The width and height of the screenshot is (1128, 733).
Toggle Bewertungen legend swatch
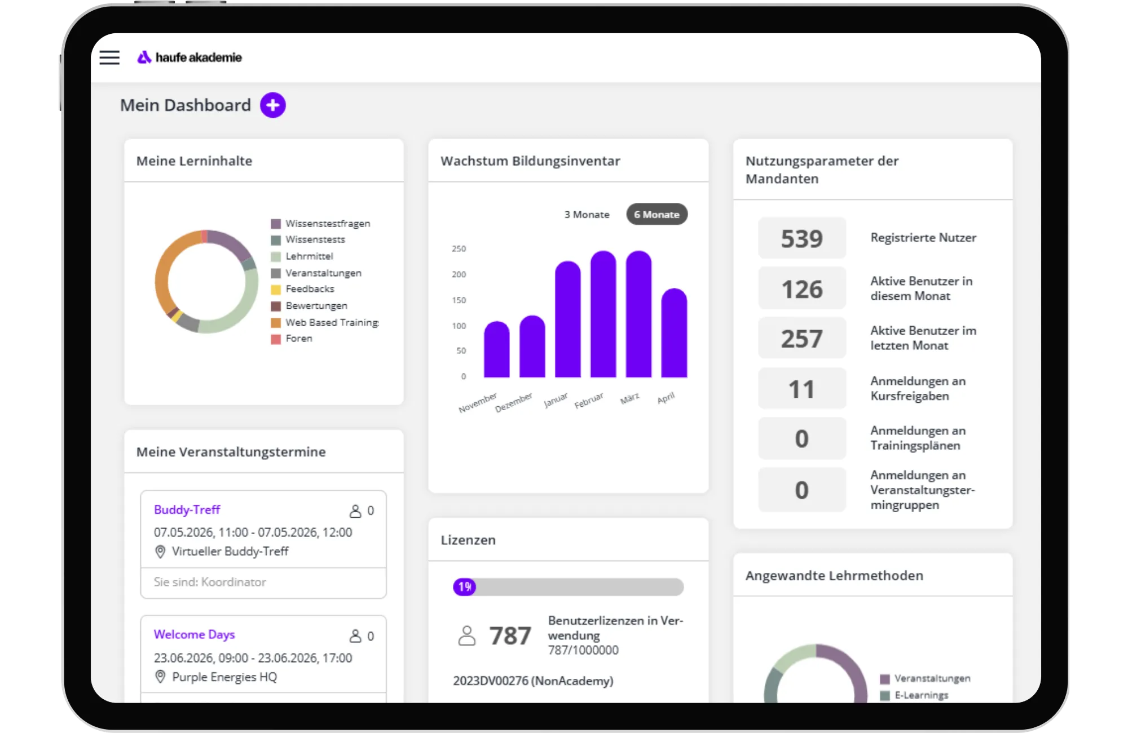[x=276, y=306]
